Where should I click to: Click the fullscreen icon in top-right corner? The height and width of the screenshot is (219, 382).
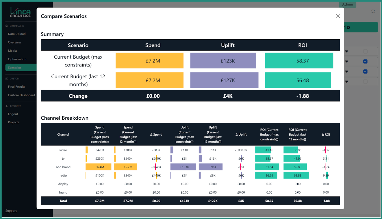point(373,11)
